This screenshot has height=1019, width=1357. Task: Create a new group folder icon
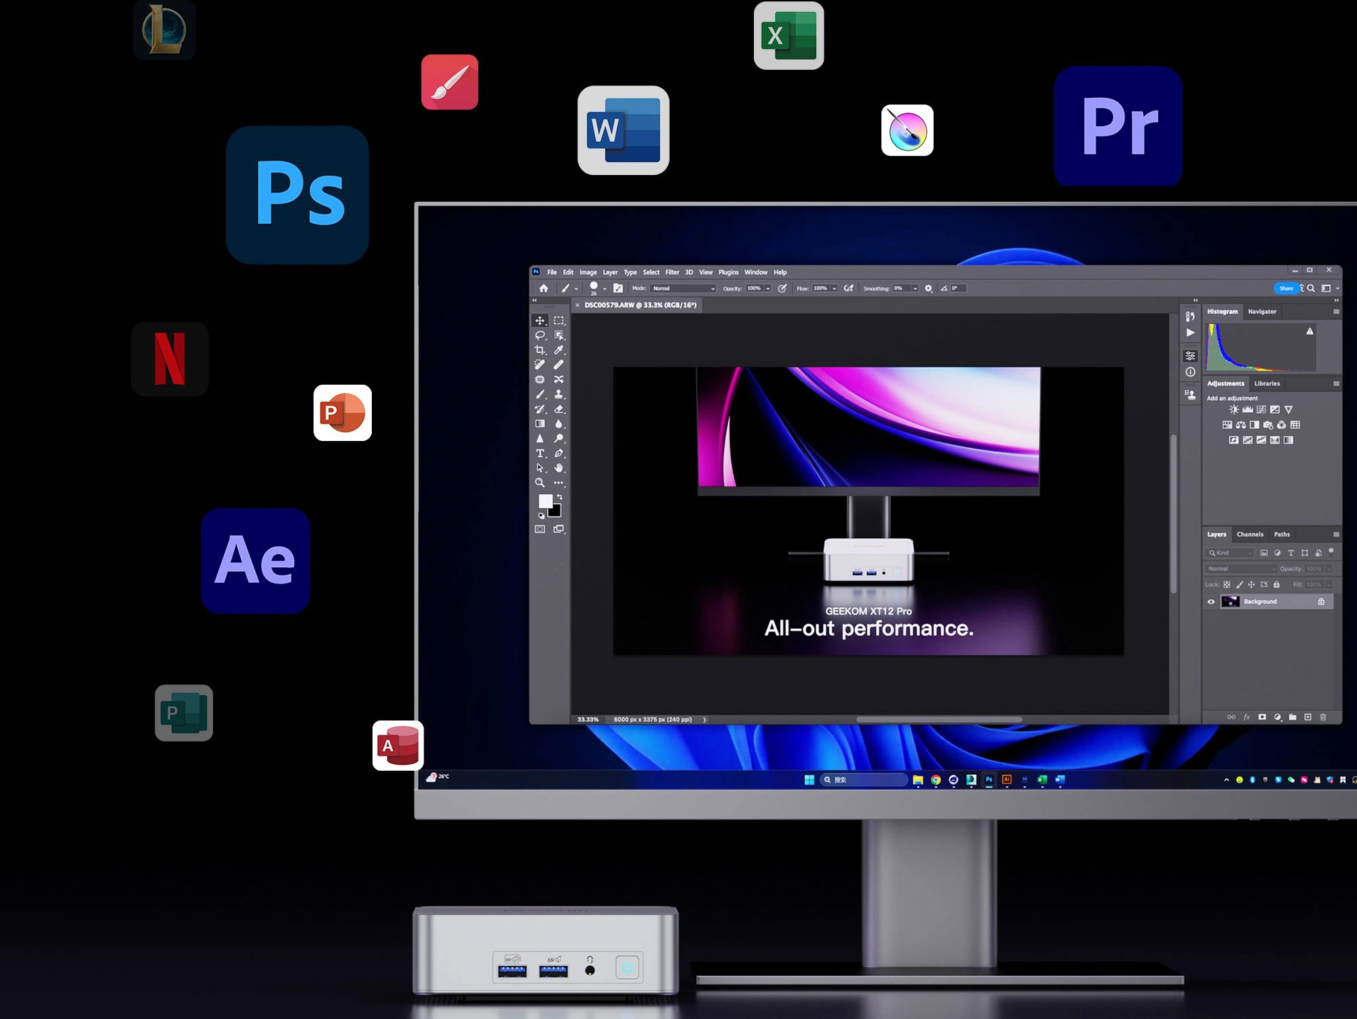[x=1293, y=717]
